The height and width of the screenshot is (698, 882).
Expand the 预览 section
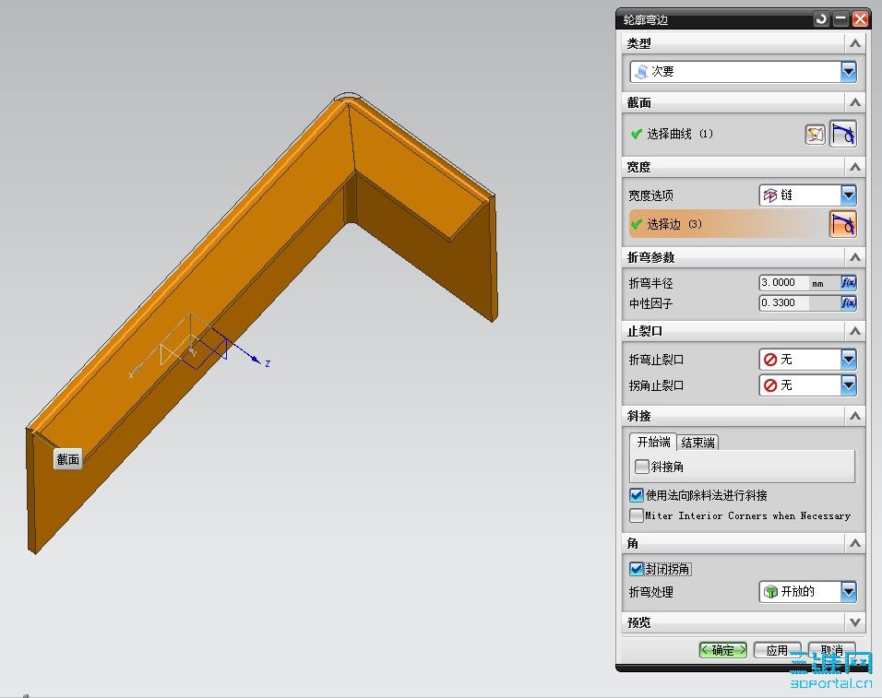point(855,622)
